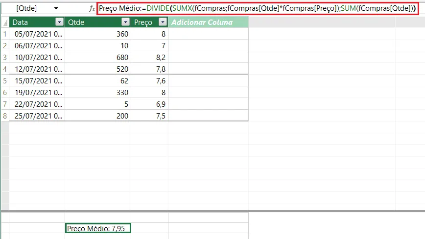Image resolution: width=425 pixels, height=239 pixels.
Task: Click the date cell 19/07/2021
Action: (37, 92)
